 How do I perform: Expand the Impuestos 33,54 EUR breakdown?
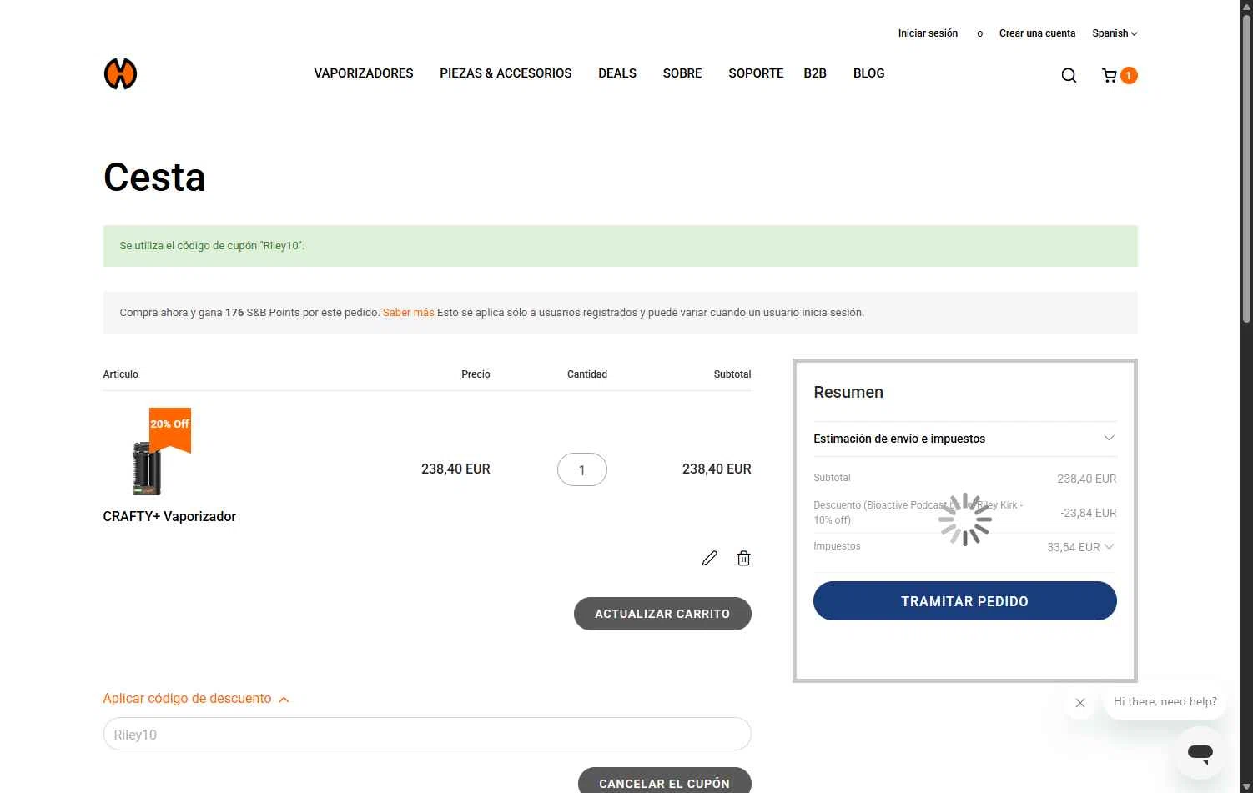(1081, 547)
